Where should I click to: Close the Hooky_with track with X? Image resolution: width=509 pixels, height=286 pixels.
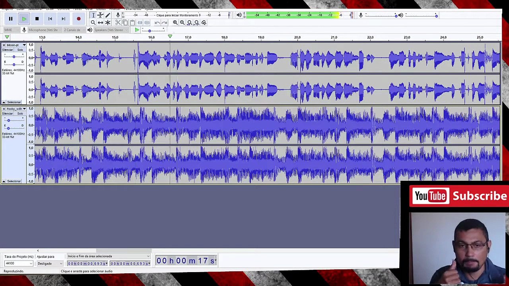[4, 109]
